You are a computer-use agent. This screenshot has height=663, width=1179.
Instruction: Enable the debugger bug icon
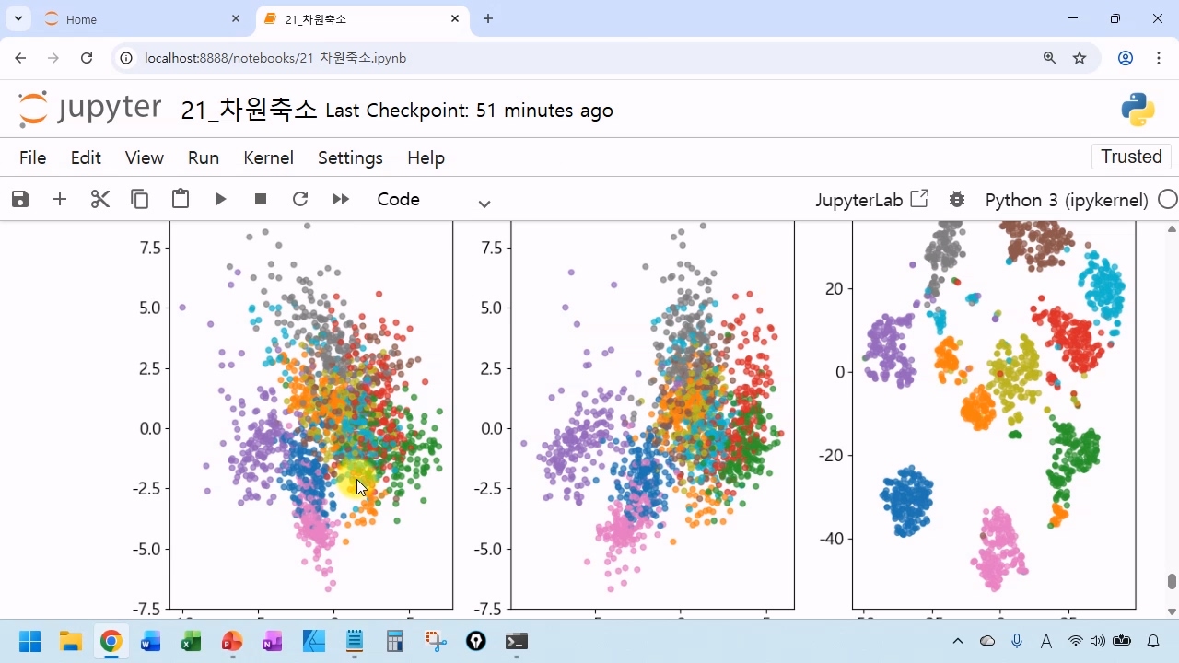tap(957, 199)
